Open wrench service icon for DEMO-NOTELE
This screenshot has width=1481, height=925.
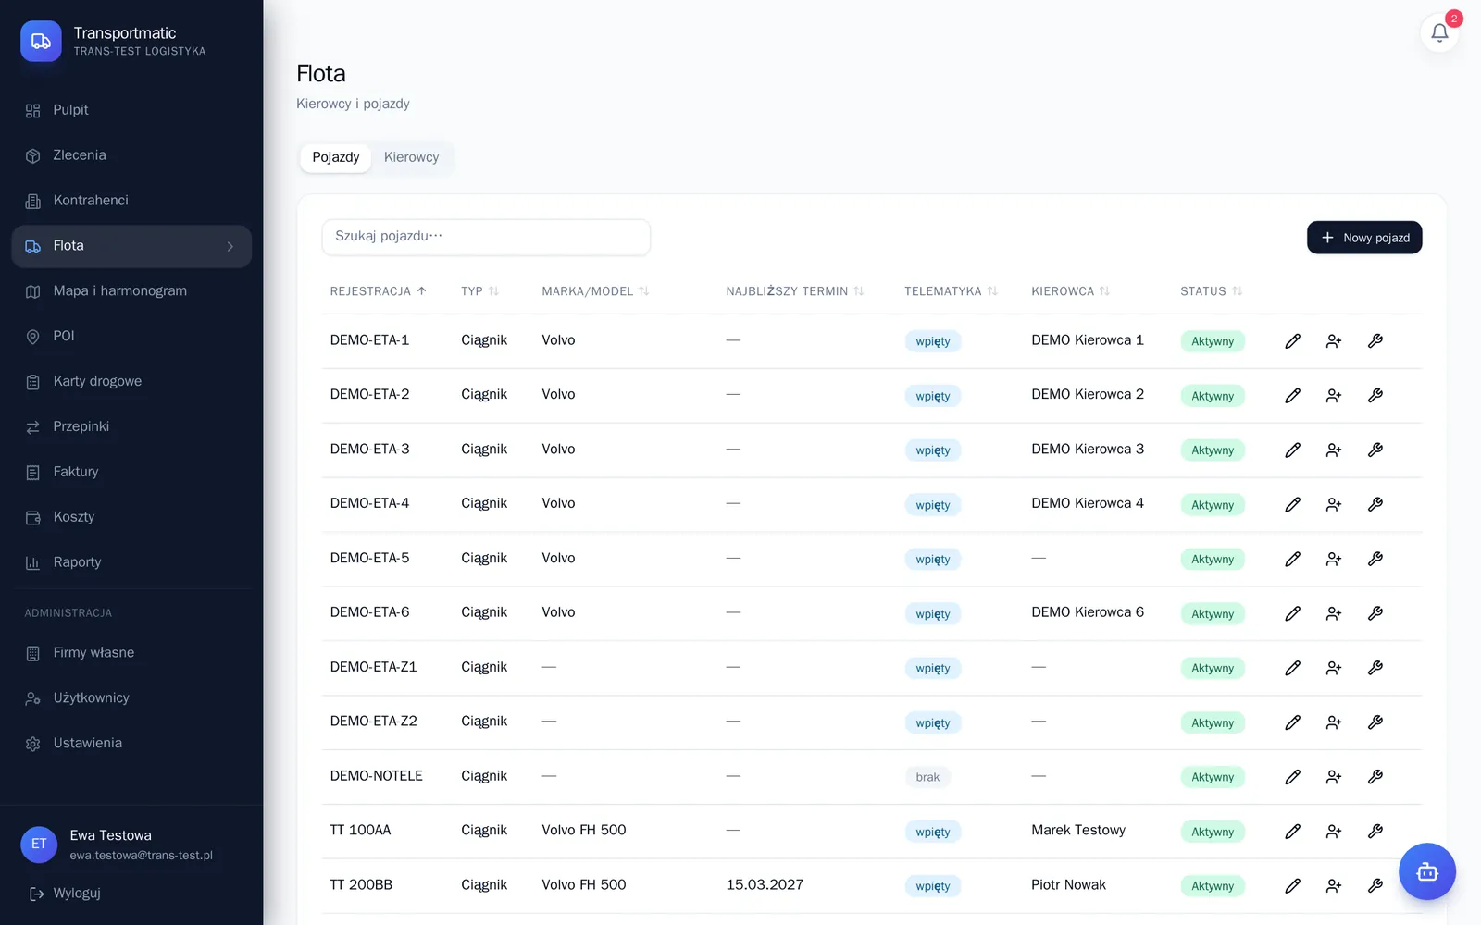click(1375, 777)
